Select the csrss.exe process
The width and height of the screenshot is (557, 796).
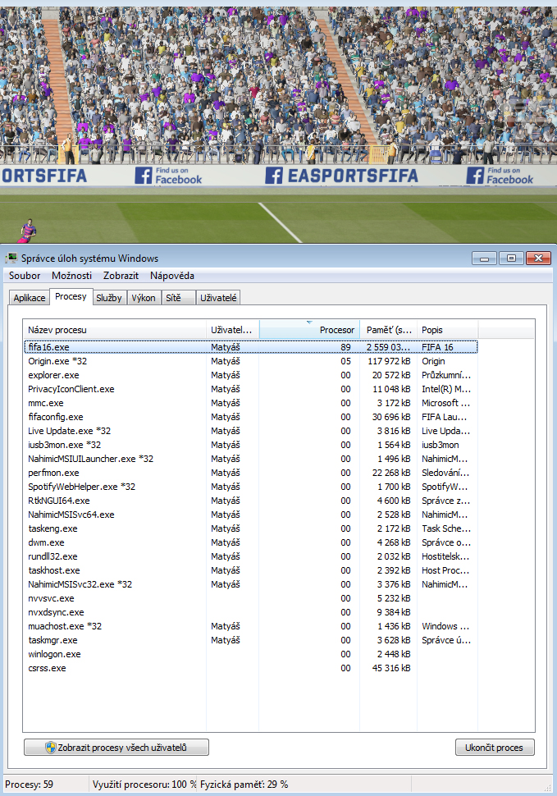pyautogui.click(x=250, y=669)
